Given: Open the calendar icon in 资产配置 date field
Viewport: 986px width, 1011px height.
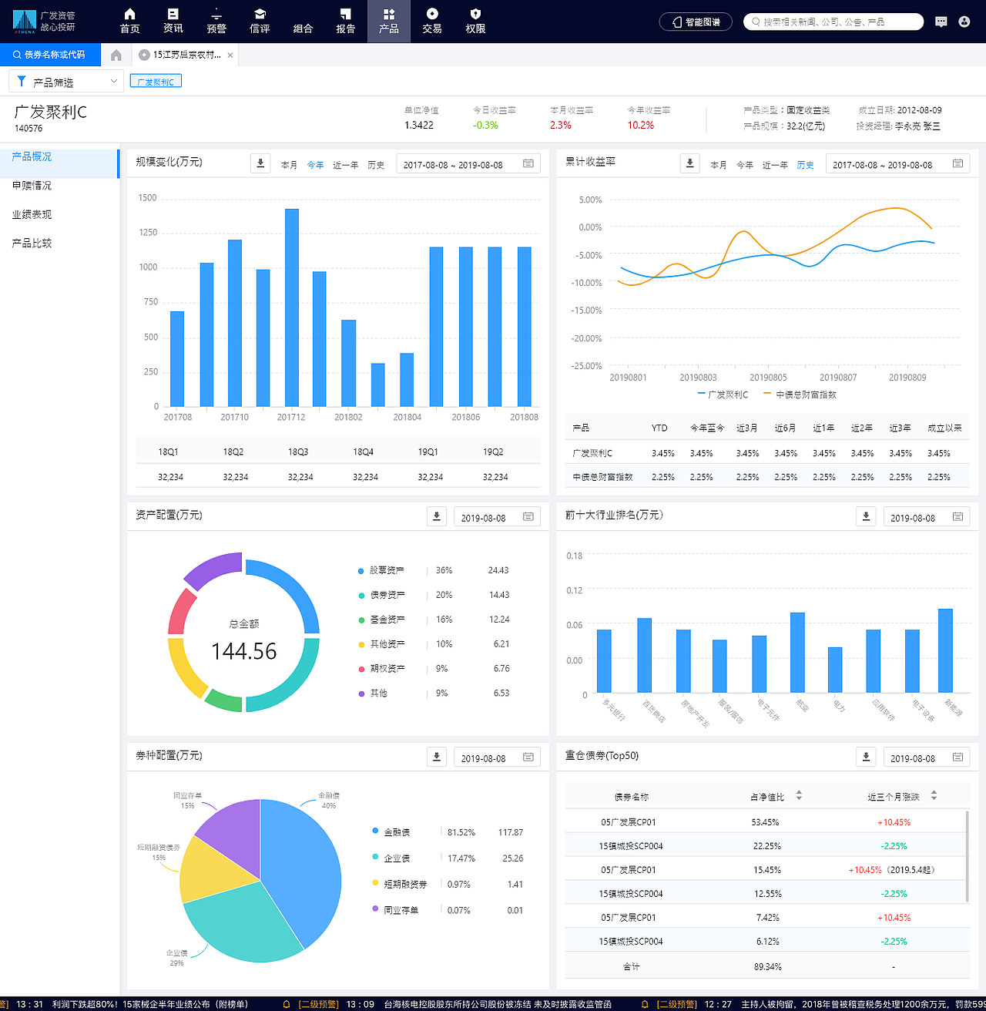Looking at the screenshot, I should 528,516.
